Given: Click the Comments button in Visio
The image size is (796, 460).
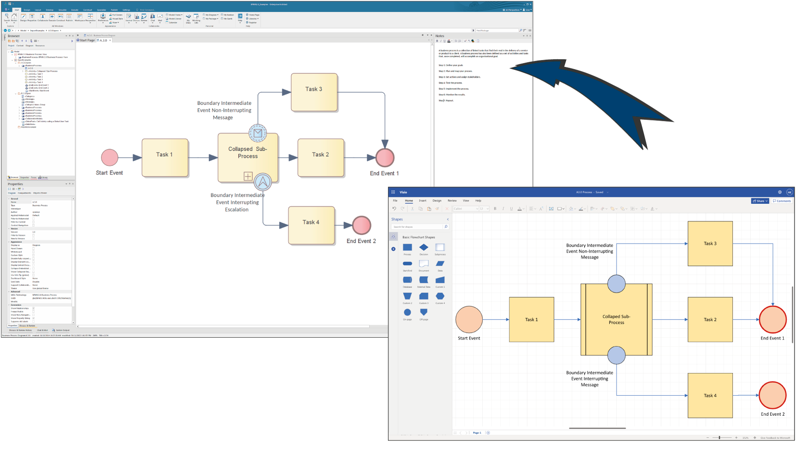Looking at the screenshot, I should [x=782, y=201].
